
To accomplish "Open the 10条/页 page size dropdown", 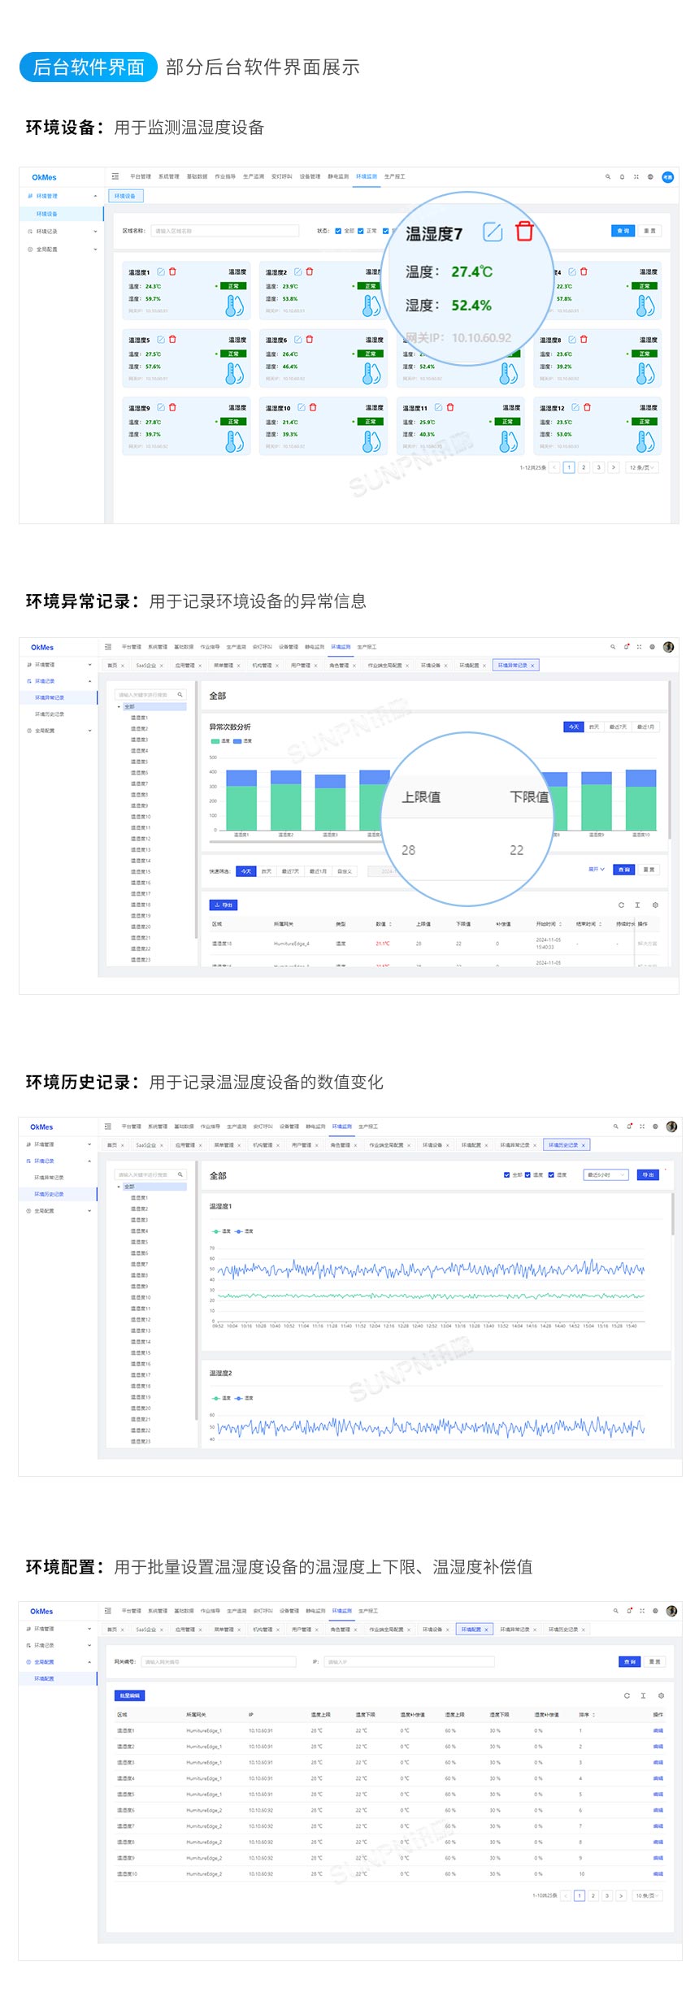I will click(646, 1895).
